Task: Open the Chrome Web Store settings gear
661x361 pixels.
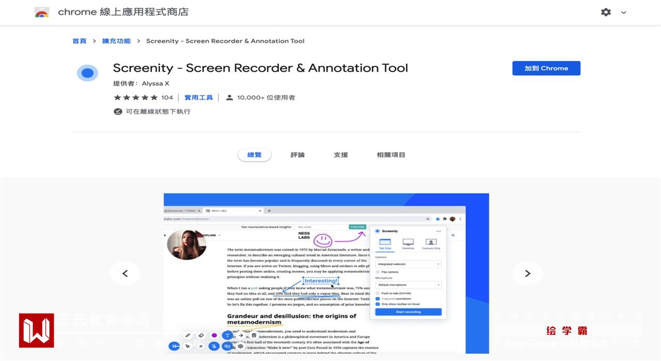Action: (x=606, y=12)
